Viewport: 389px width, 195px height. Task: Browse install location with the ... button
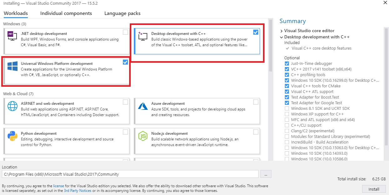coord(265,174)
